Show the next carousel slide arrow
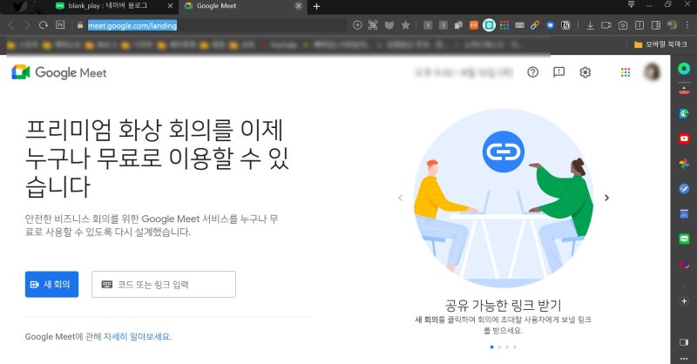 pos(606,198)
